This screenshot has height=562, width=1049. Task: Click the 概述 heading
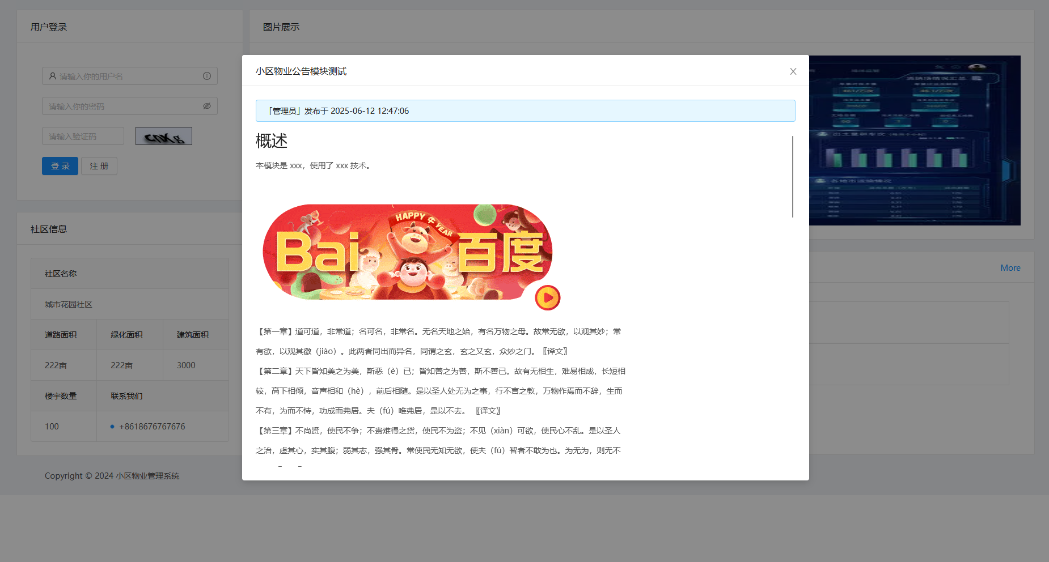(272, 141)
